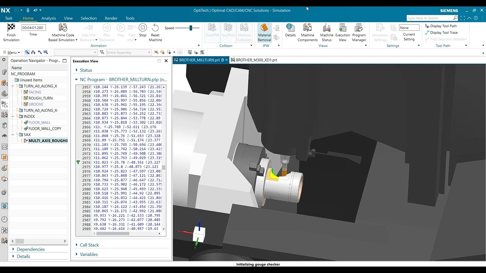Open the Program Manager

pos(359,33)
